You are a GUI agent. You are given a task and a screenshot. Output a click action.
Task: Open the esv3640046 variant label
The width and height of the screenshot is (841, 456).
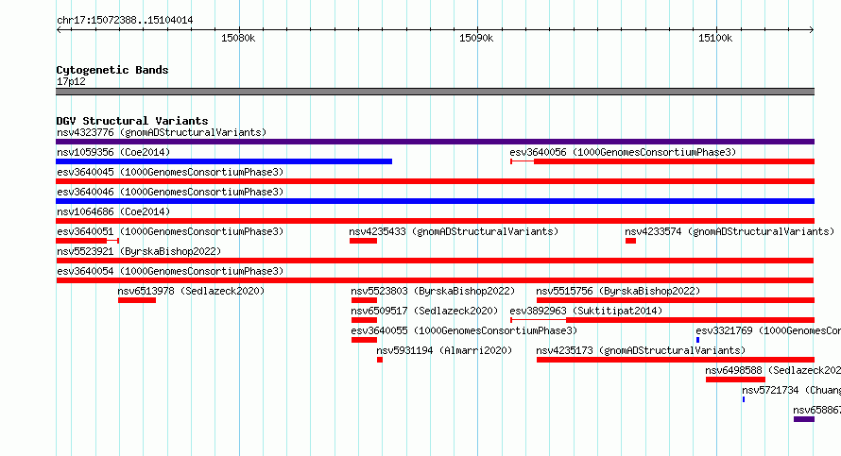pyautogui.click(x=170, y=192)
